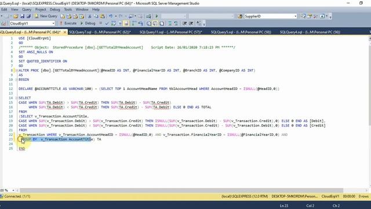Open the Tools menu
The height and width of the screenshot is (209, 371).
click(x=68, y=9)
